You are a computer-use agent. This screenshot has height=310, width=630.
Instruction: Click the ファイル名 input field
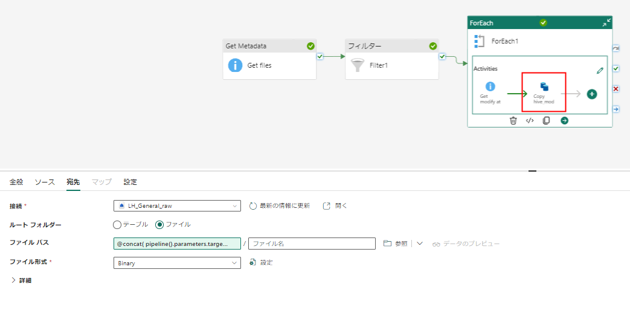pyautogui.click(x=312, y=244)
